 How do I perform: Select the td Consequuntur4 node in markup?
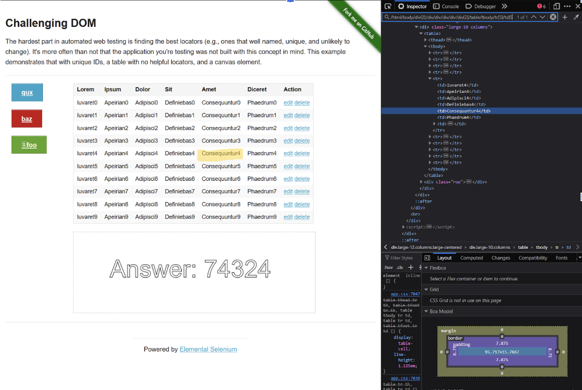(464, 111)
